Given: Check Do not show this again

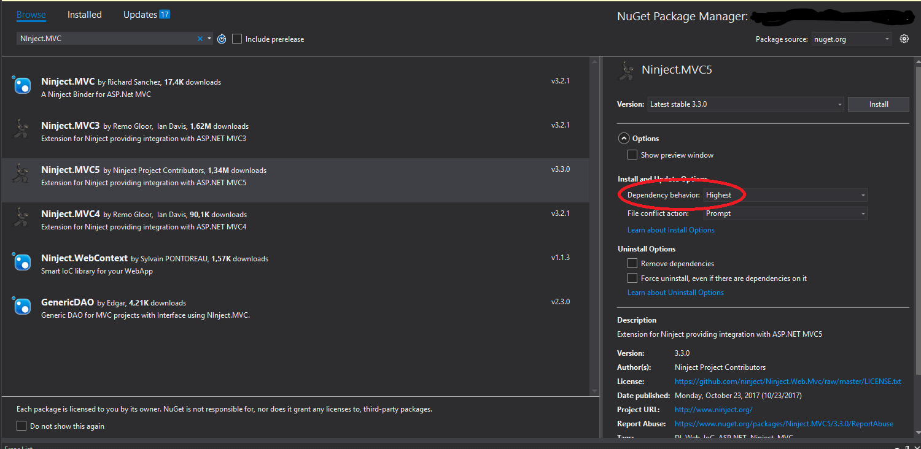Looking at the screenshot, I should 21,426.
